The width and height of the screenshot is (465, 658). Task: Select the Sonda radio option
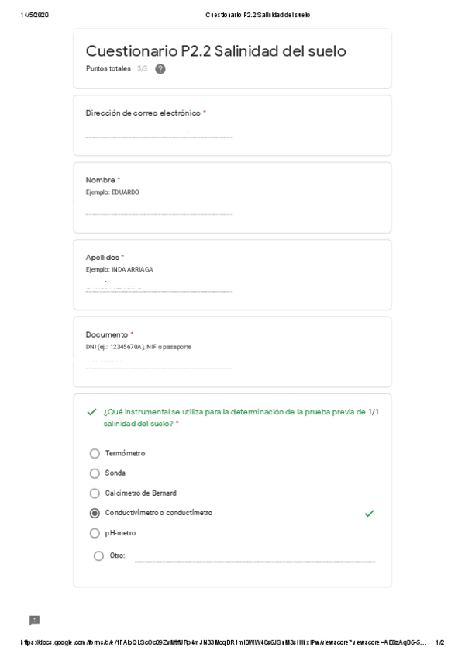[95, 473]
